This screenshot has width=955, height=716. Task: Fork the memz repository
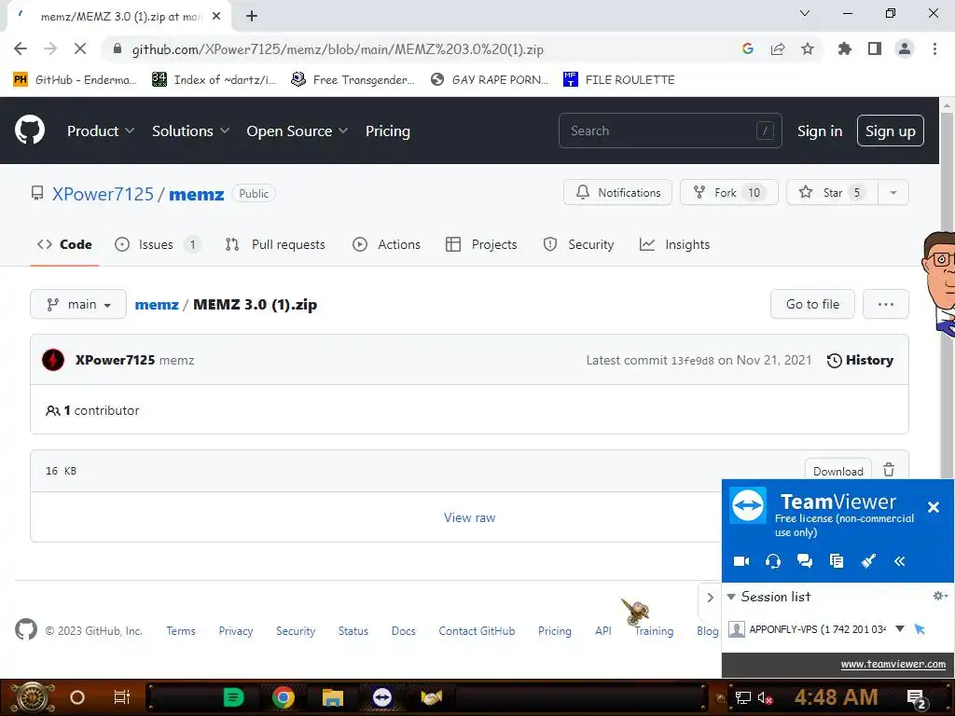tap(729, 192)
